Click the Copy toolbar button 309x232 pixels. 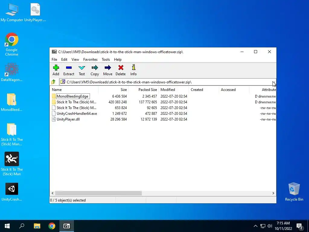point(94,70)
